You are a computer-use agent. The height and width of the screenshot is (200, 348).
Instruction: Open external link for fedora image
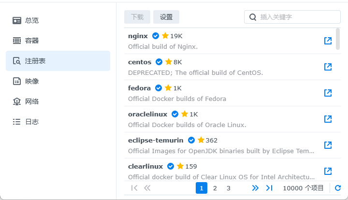[x=328, y=93]
